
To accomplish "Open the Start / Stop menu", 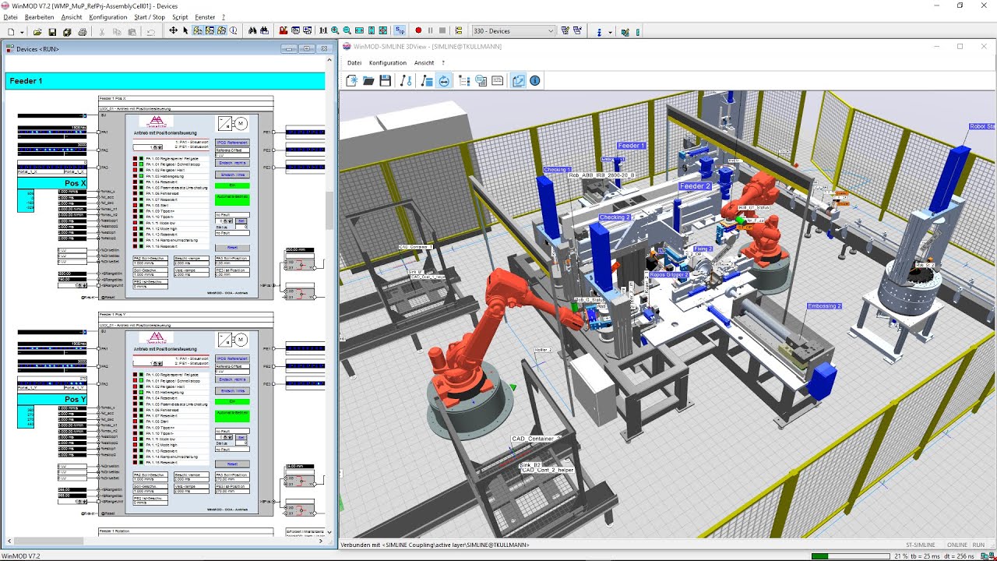I will 150,16.
